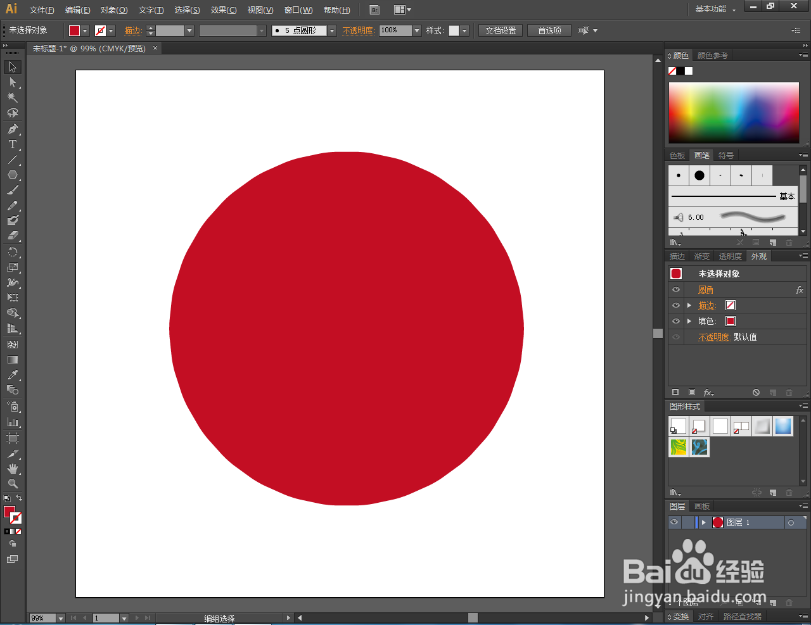Click the toolbox Fill color swatch
The image size is (811, 625).
pyautogui.click(x=9, y=512)
